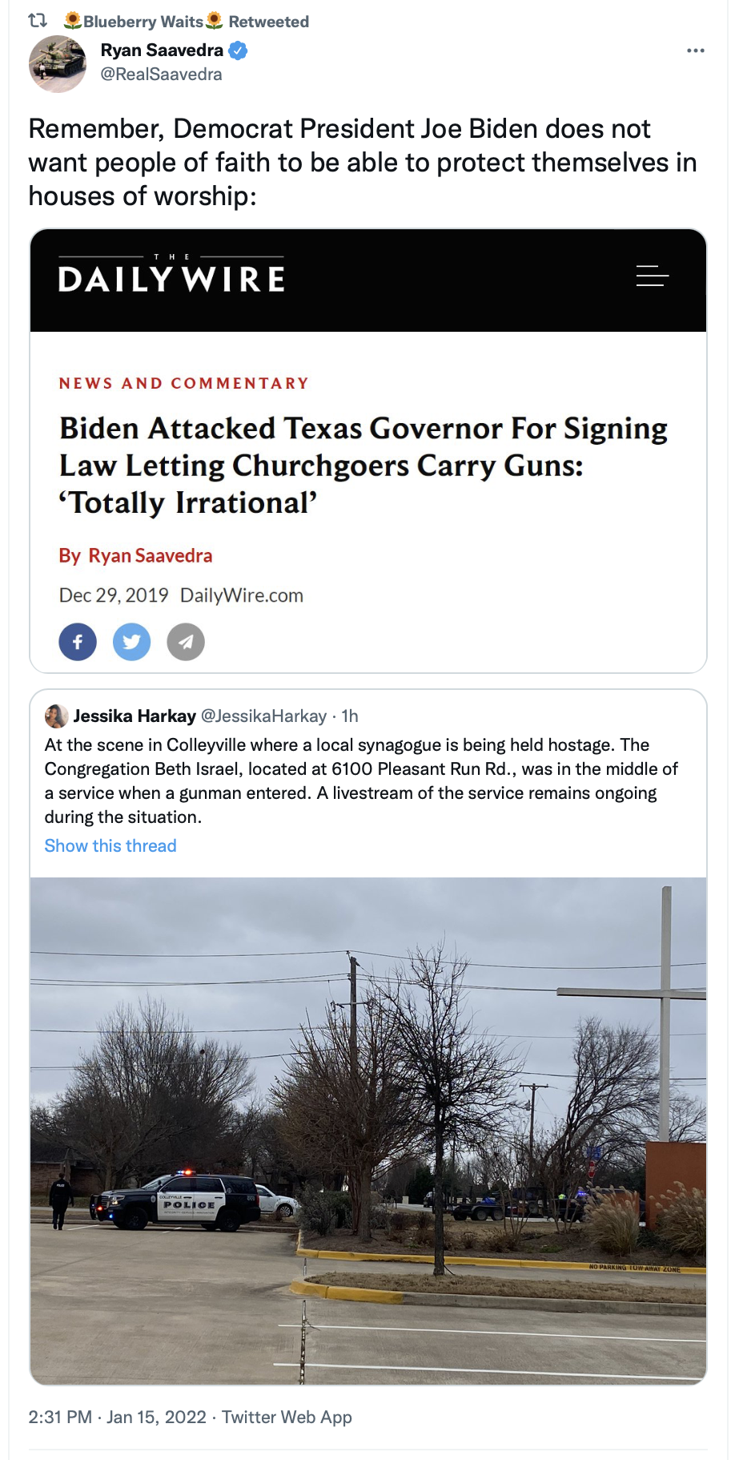The width and height of the screenshot is (735, 1460).
Task: Open the Biden Attacked Texas Governor headline
Action: click(x=363, y=466)
